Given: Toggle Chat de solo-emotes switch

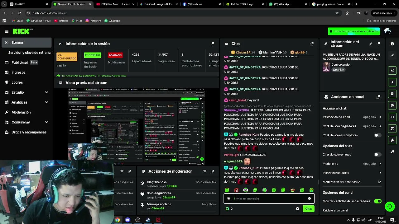Looking at the screenshot, I should click(x=377, y=155).
